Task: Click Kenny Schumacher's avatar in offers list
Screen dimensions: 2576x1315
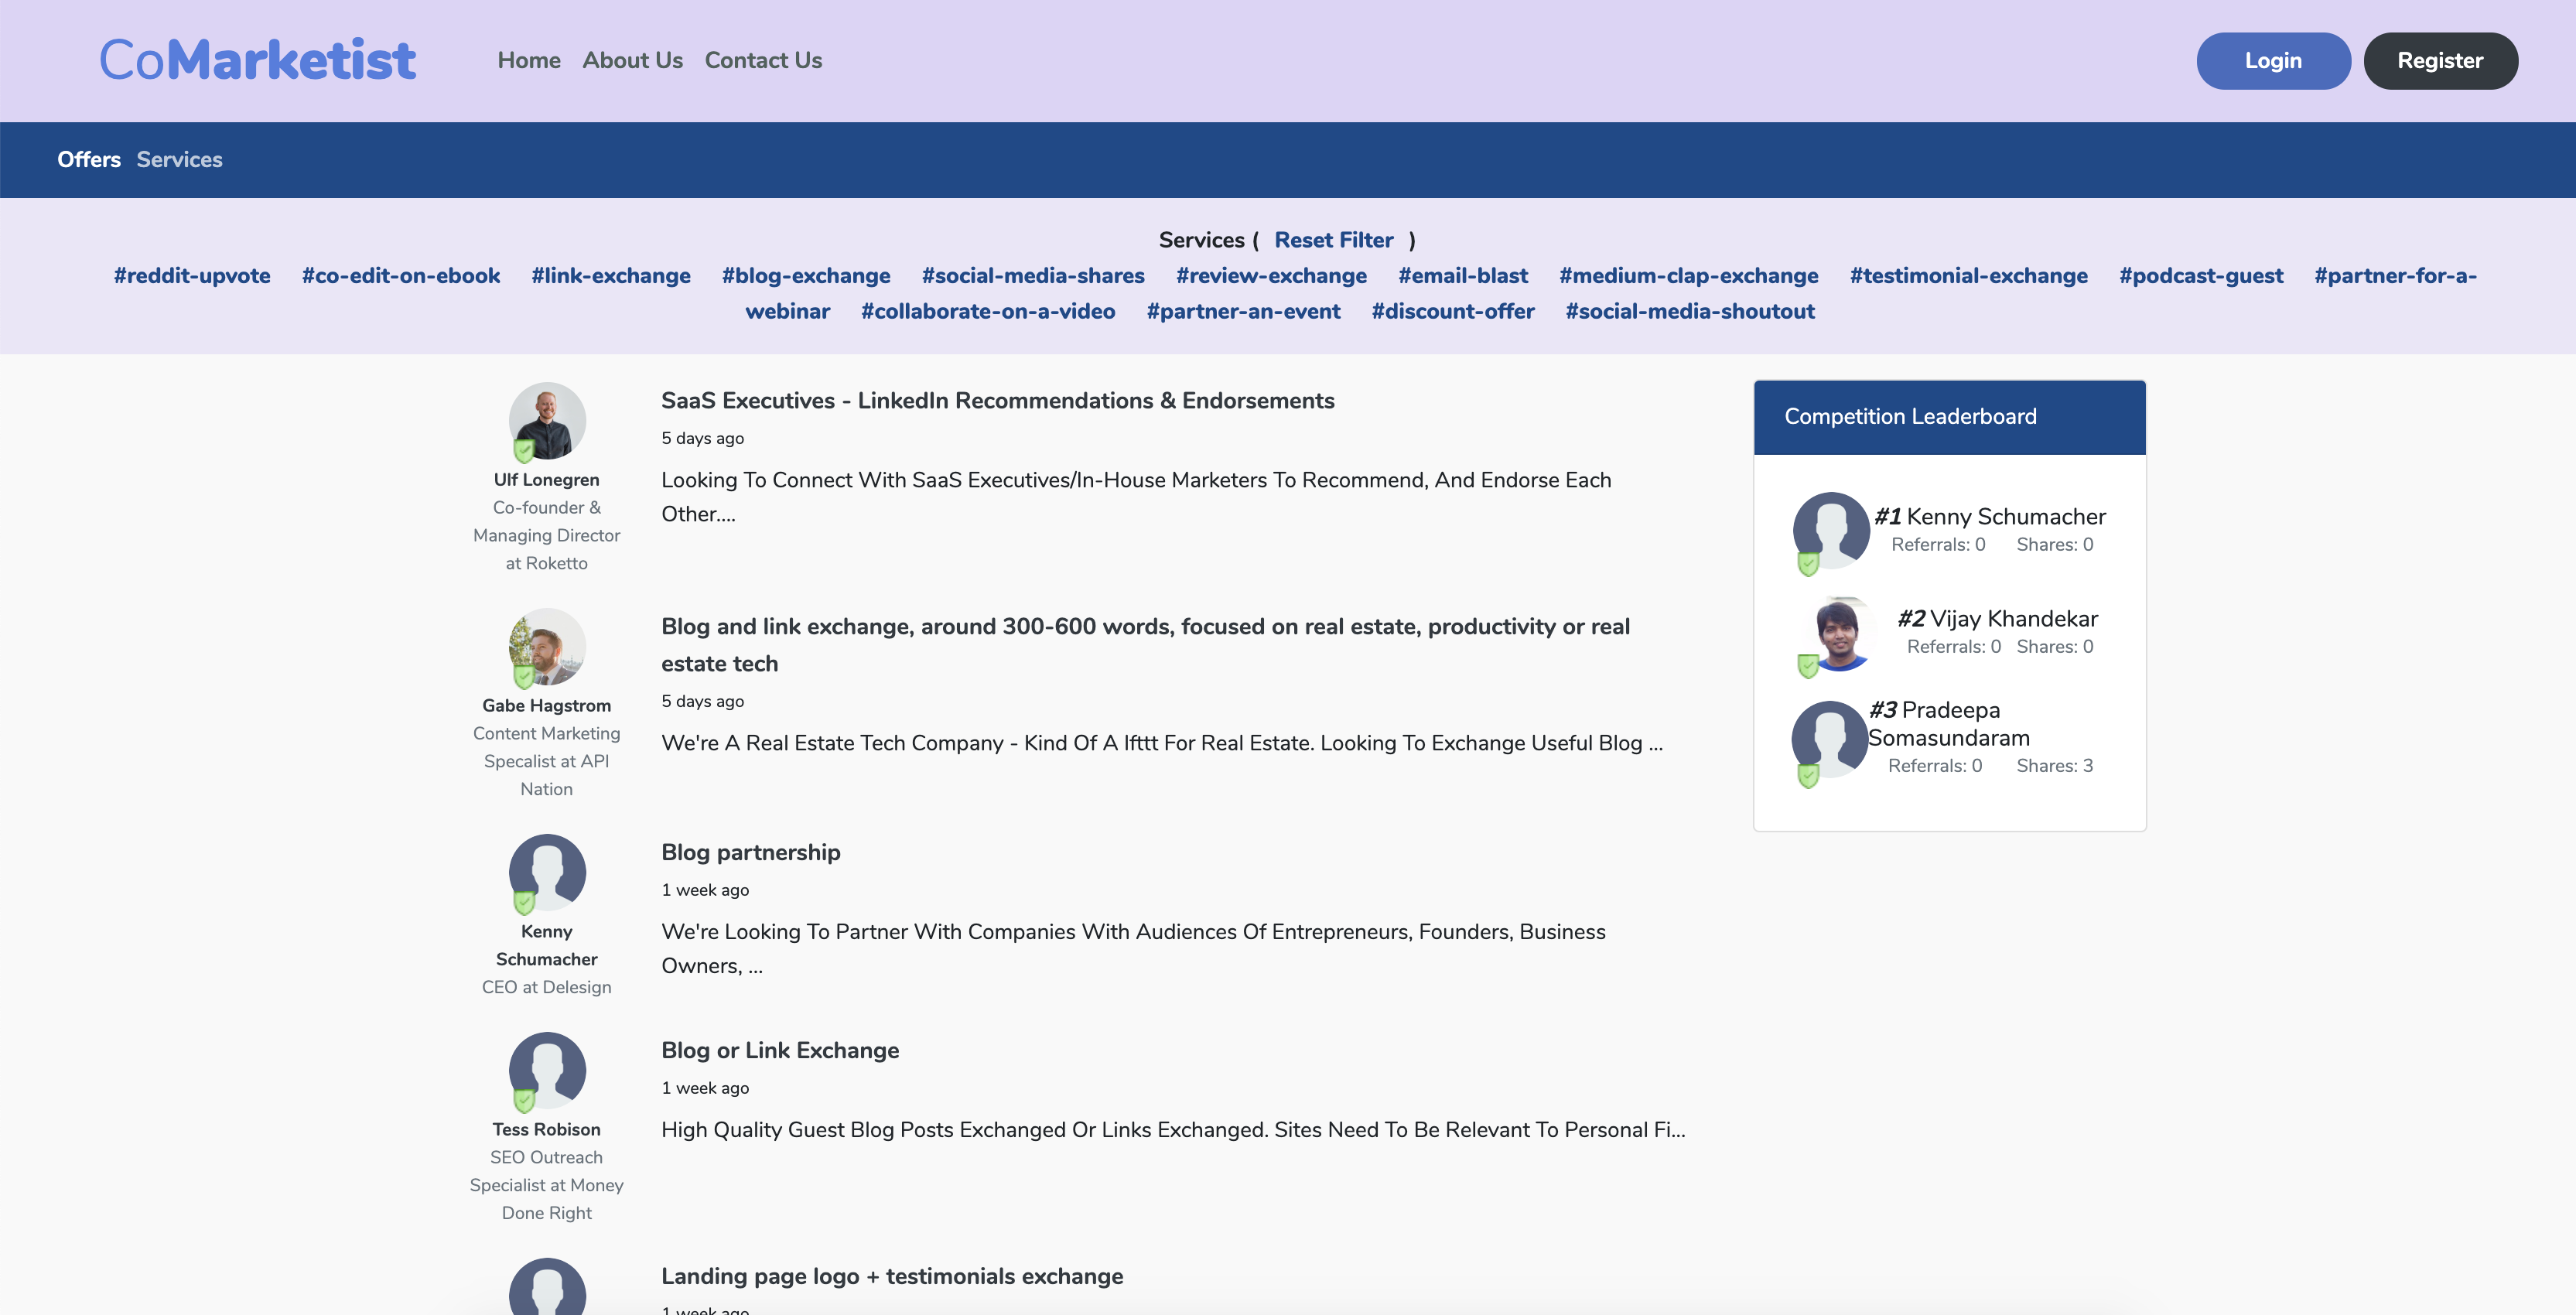Action: tap(547, 871)
